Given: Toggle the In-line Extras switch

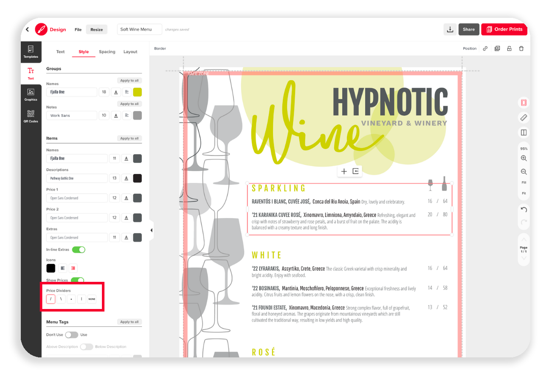Looking at the screenshot, I should click(79, 250).
